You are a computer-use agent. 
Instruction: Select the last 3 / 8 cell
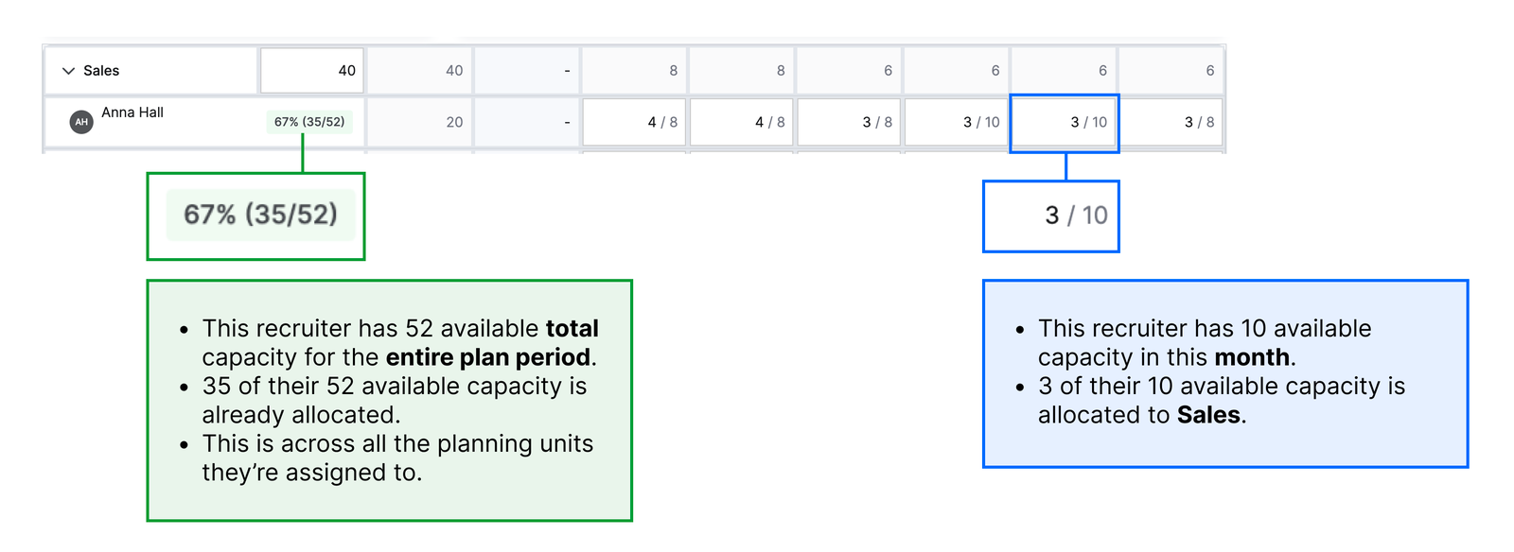click(1171, 122)
